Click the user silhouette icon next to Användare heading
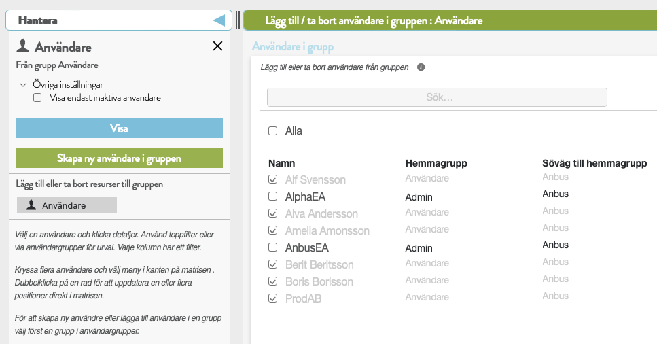Image resolution: width=657 pixels, height=344 pixels. [x=22, y=46]
